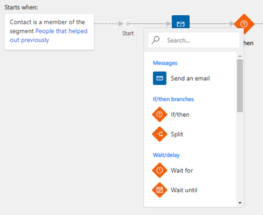Pick the Split branch diamond icon
The height and width of the screenshot is (215, 263).
coord(160,134)
